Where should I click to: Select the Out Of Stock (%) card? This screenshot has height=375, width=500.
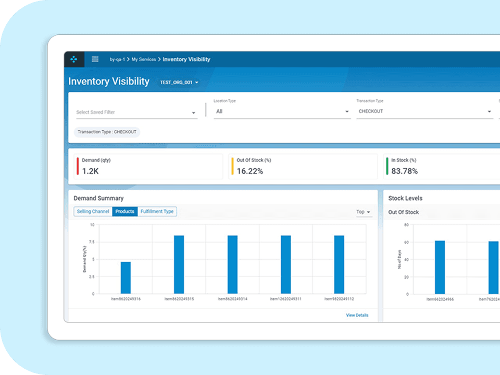click(x=303, y=166)
